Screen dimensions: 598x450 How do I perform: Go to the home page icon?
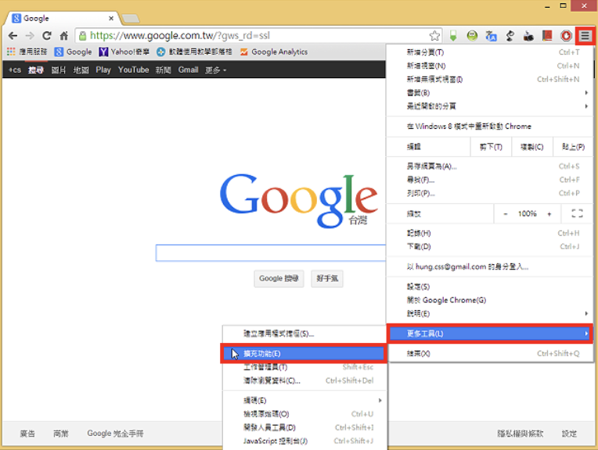click(x=63, y=36)
